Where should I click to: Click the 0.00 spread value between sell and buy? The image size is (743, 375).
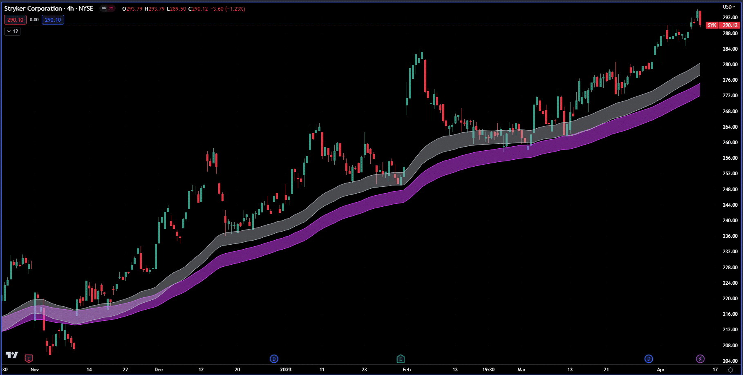click(34, 19)
